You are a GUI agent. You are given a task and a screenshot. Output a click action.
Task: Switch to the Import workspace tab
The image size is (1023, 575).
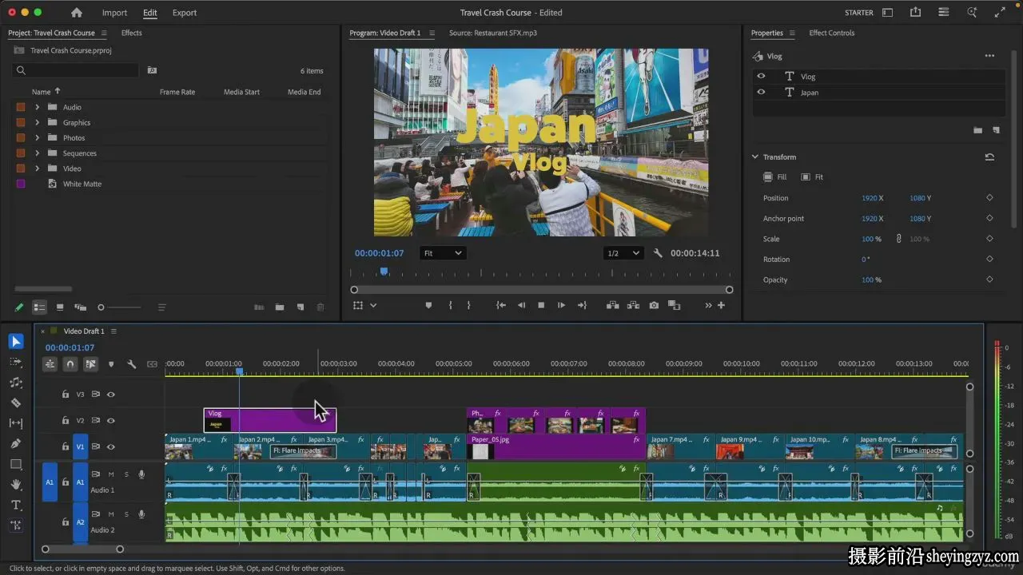[x=114, y=13]
